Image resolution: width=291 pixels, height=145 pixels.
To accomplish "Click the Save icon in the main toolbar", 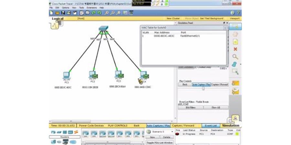I will click(63, 13).
